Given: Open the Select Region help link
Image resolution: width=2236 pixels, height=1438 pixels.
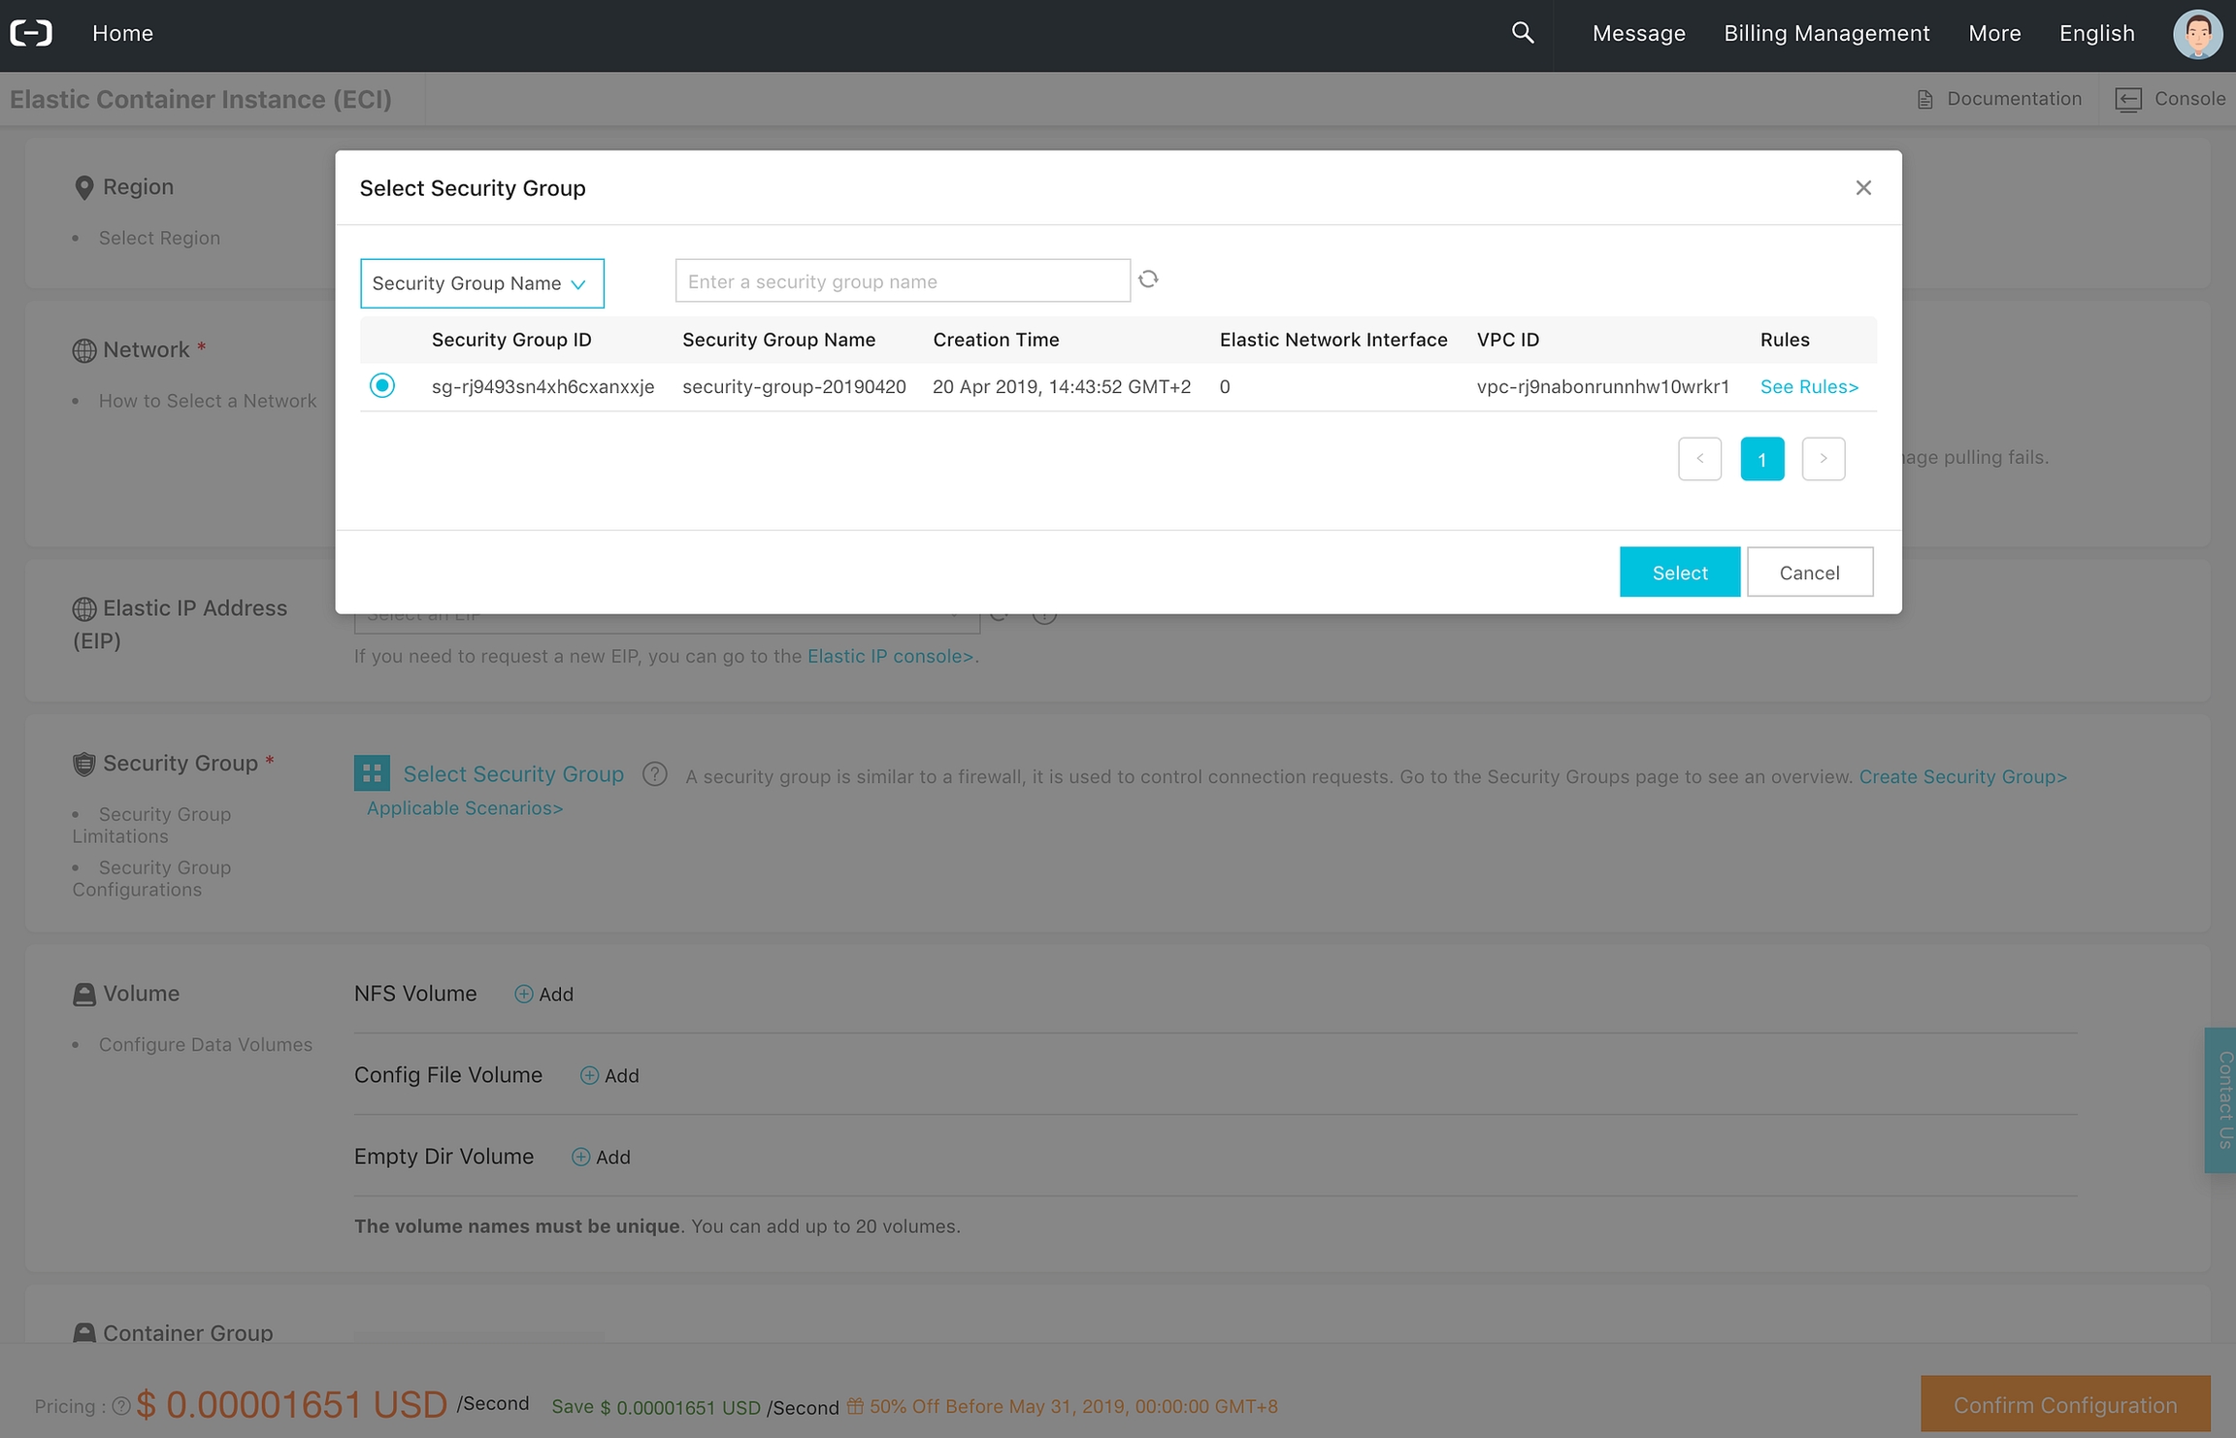Looking at the screenshot, I should 159,238.
